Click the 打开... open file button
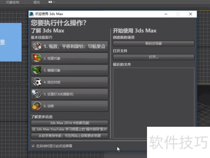210x158 pixels. click(153, 57)
